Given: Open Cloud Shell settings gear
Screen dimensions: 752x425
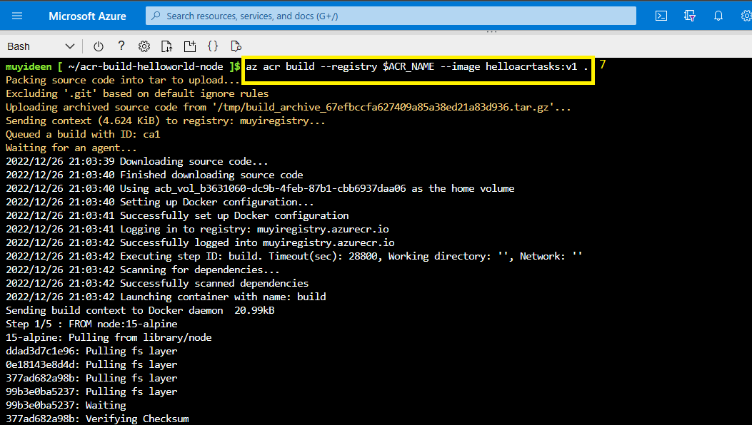Looking at the screenshot, I should pyautogui.click(x=144, y=46).
